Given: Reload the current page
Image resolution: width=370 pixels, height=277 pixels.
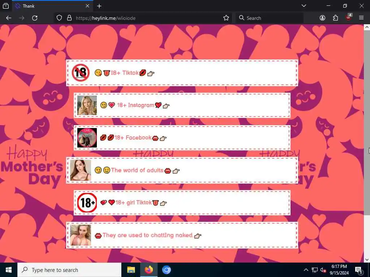Looking at the screenshot, I should (35, 18).
